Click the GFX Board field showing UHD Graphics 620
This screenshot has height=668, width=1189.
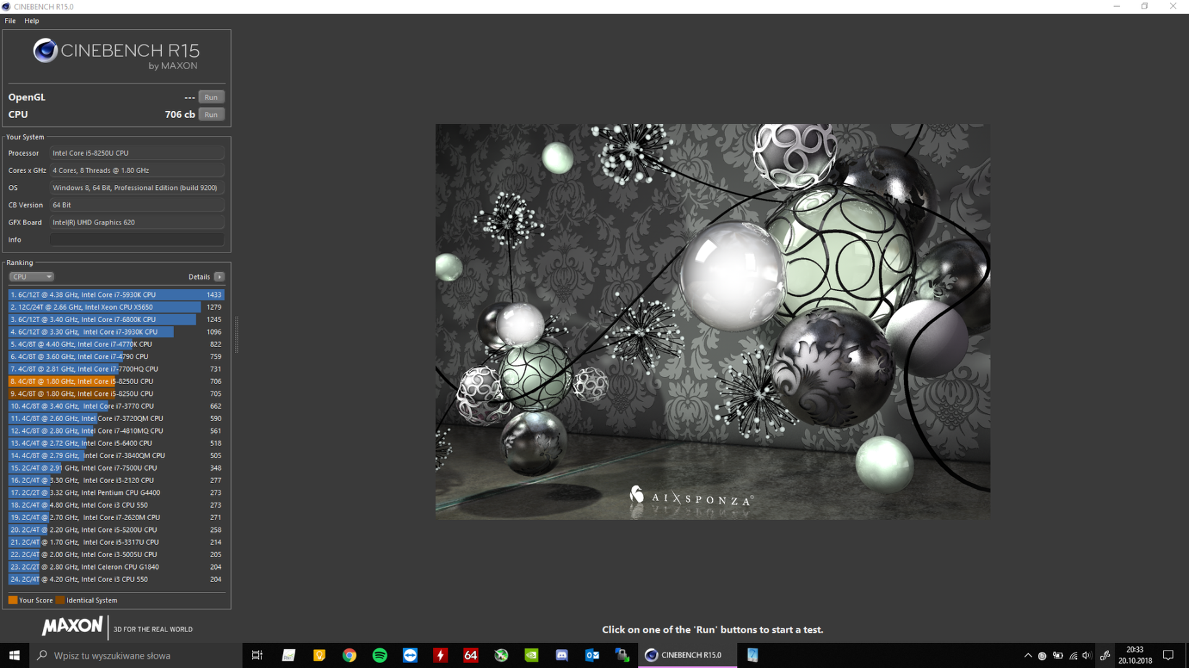[x=137, y=222]
